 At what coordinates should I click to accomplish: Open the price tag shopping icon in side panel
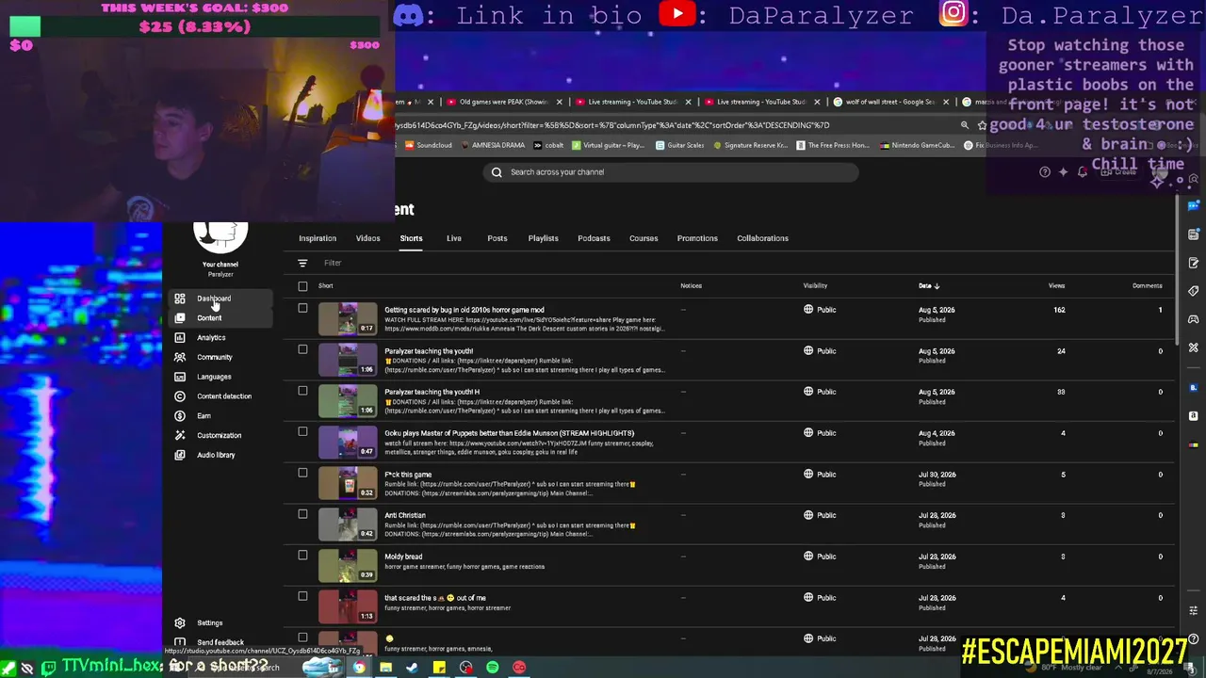(x=1193, y=291)
